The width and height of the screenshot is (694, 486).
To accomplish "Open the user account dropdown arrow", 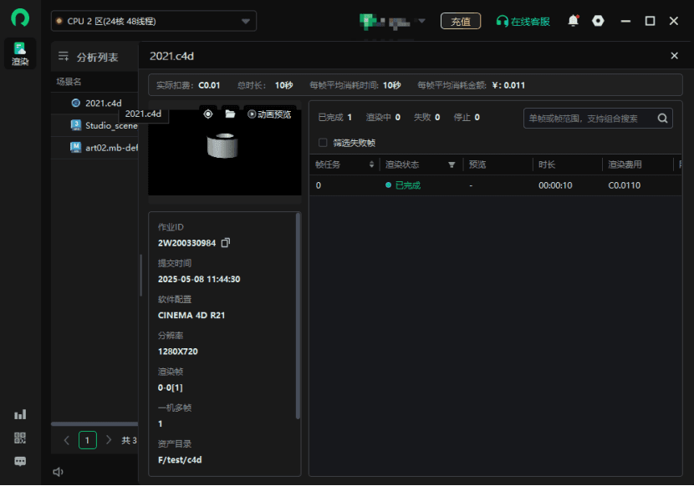I will pyautogui.click(x=421, y=21).
